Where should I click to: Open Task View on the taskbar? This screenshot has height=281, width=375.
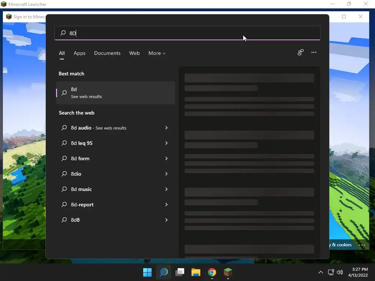point(180,272)
